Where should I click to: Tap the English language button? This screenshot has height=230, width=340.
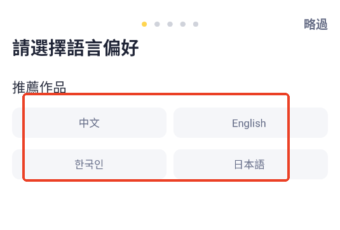point(250,123)
